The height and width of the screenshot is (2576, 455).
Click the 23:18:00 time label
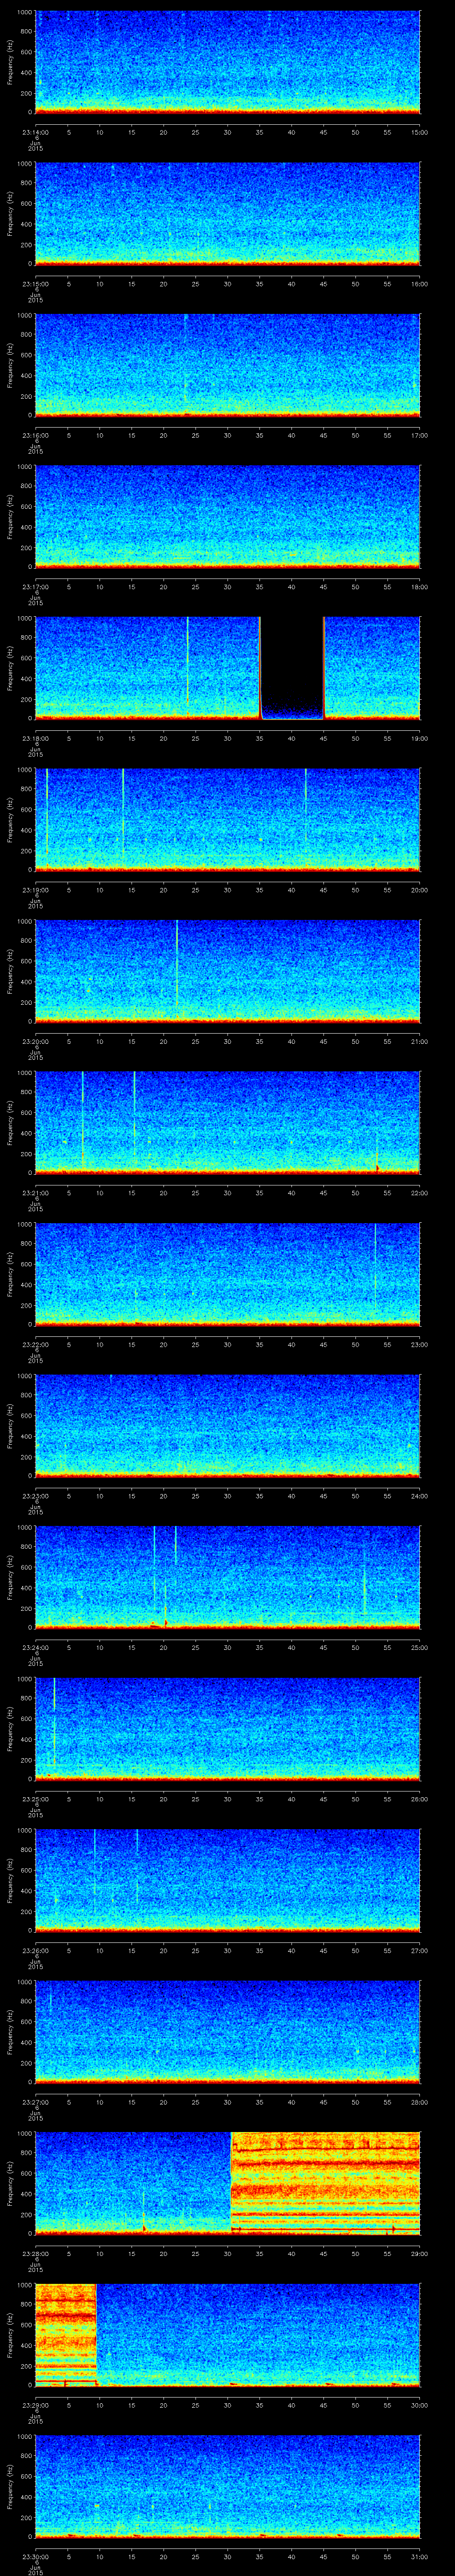35,738
